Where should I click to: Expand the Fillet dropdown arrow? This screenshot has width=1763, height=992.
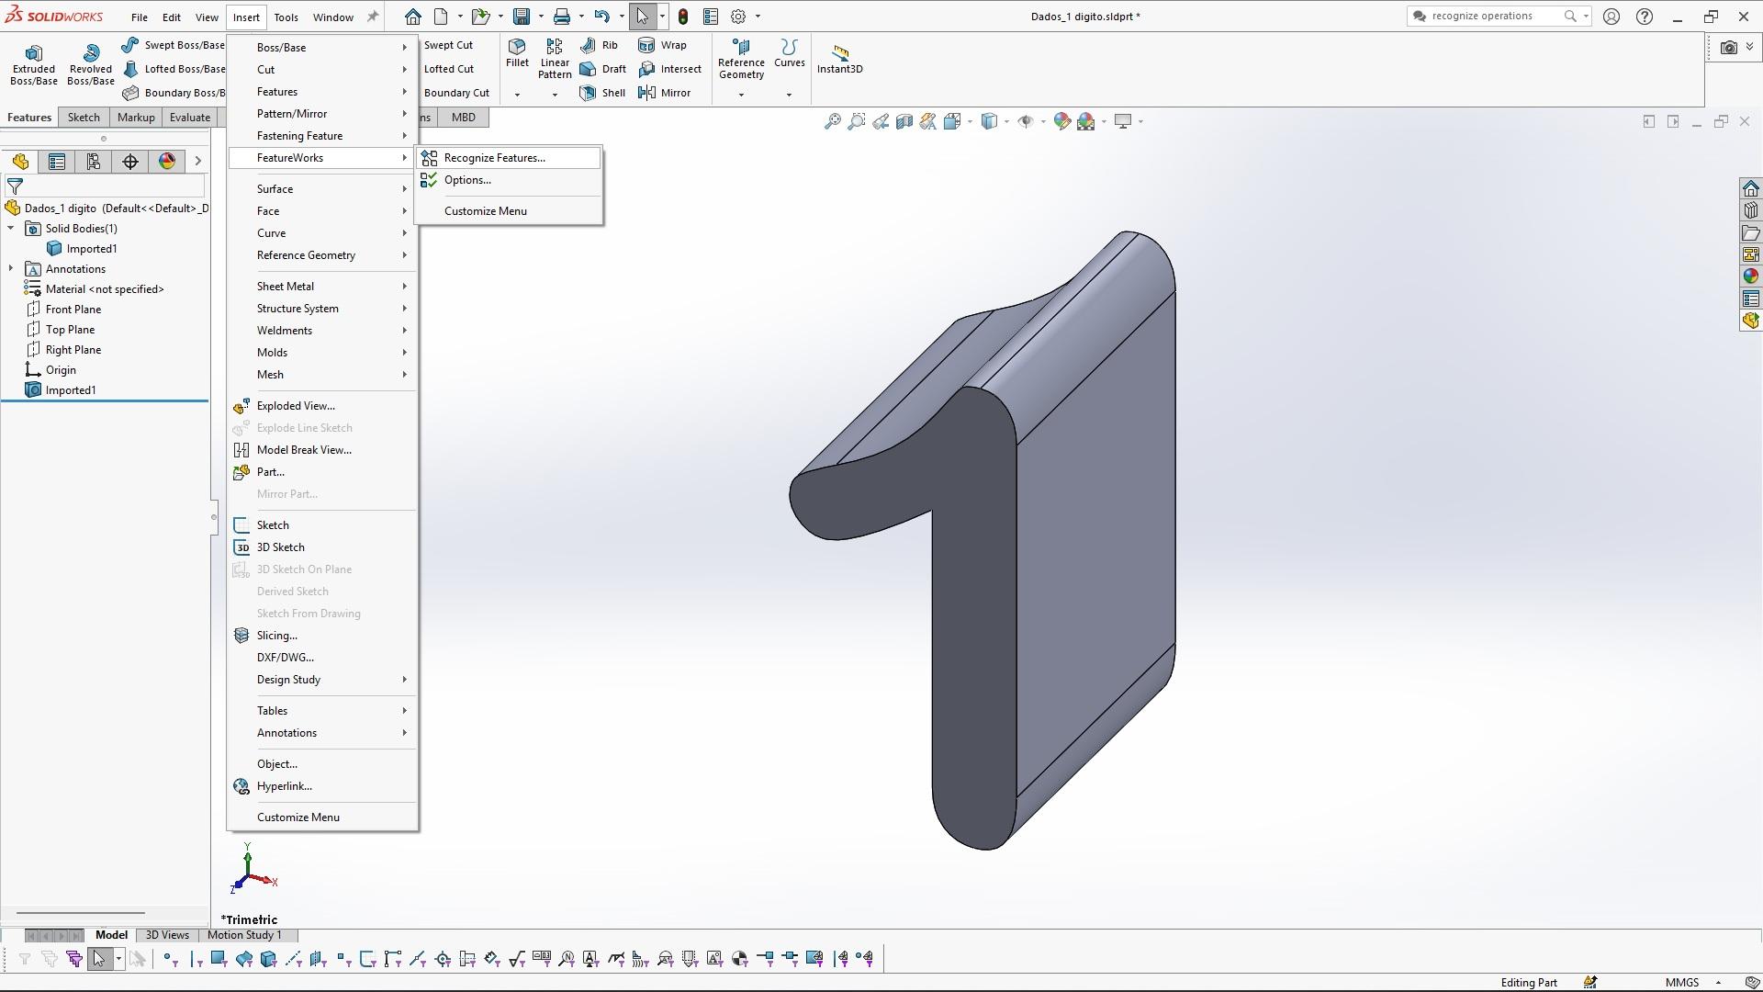pyautogui.click(x=517, y=95)
